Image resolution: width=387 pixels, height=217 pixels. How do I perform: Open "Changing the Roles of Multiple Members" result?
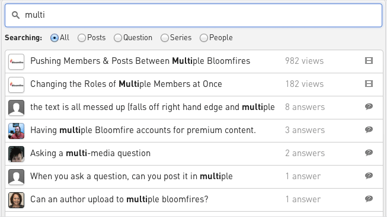(126, 84)
